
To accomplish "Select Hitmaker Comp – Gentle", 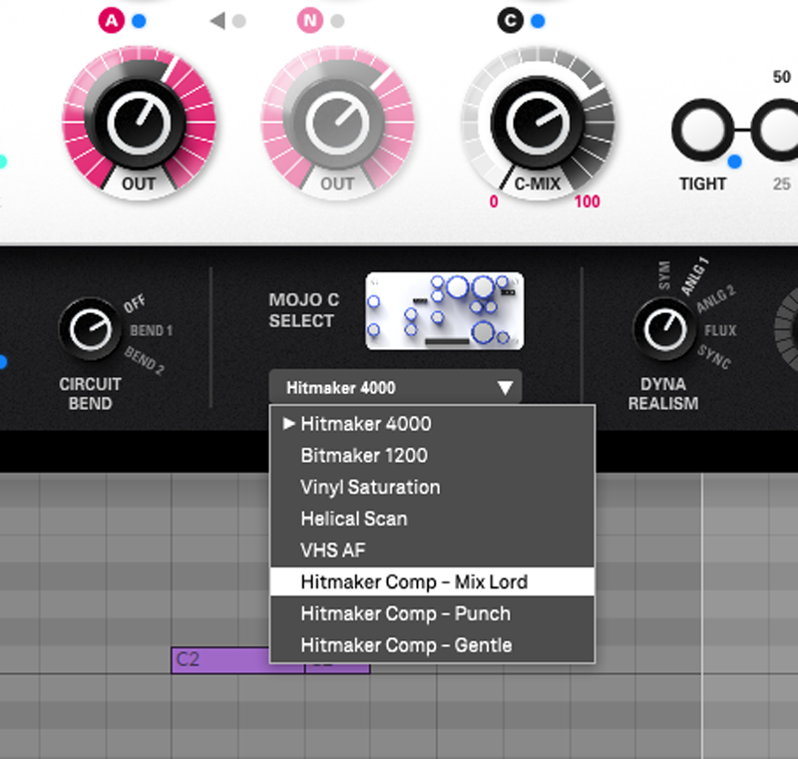I will point(432,645).
